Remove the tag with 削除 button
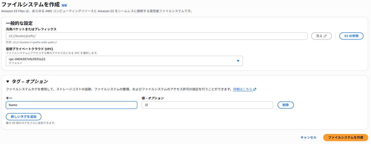This screenshot has width=371, height=144. tap(285, 105)
